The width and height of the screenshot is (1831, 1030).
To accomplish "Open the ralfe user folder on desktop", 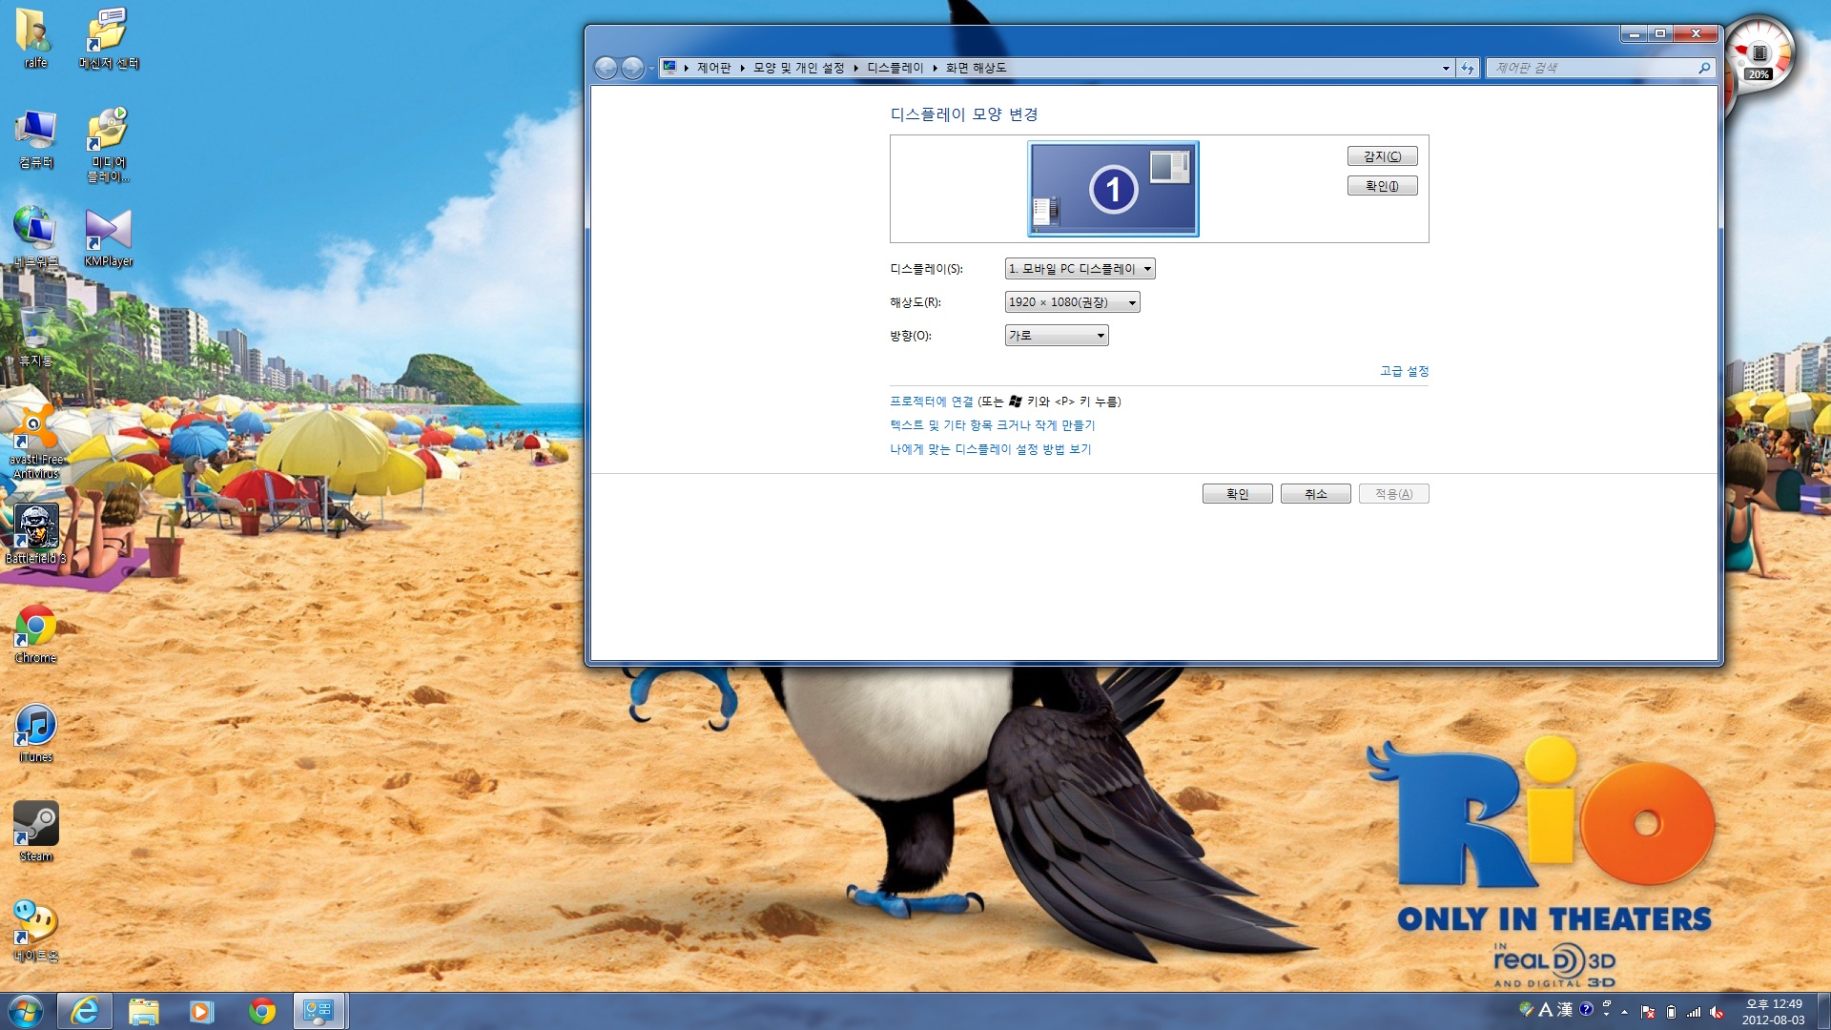I will coord(35,38).
